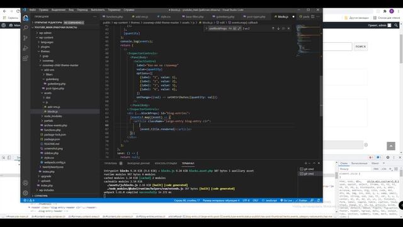
Task: Click the find input field
Action: pyautogui.click(x=218, y=28)
